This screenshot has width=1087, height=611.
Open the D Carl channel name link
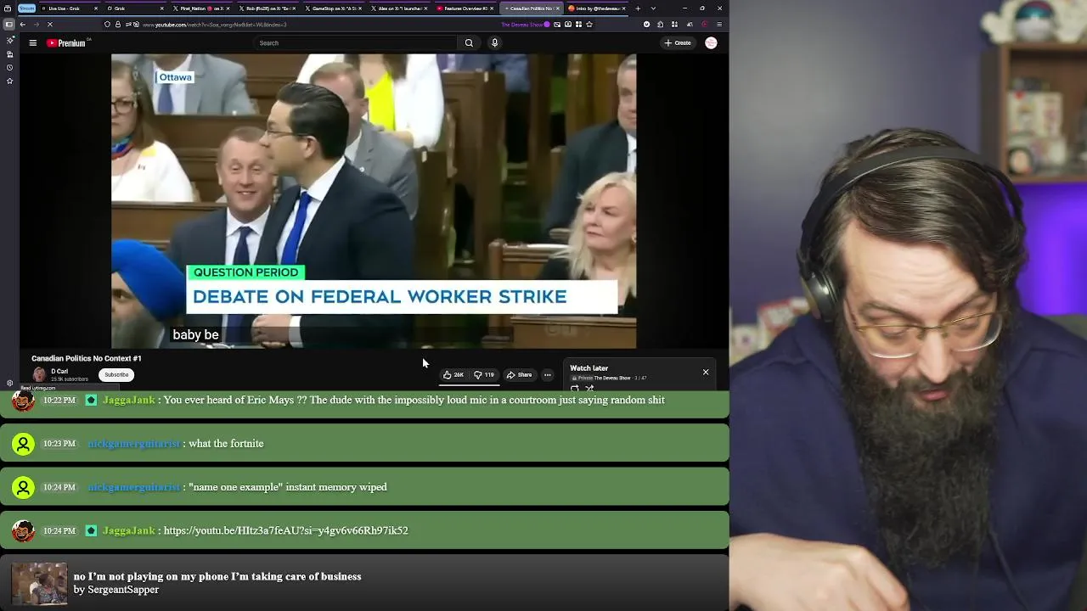59,371
